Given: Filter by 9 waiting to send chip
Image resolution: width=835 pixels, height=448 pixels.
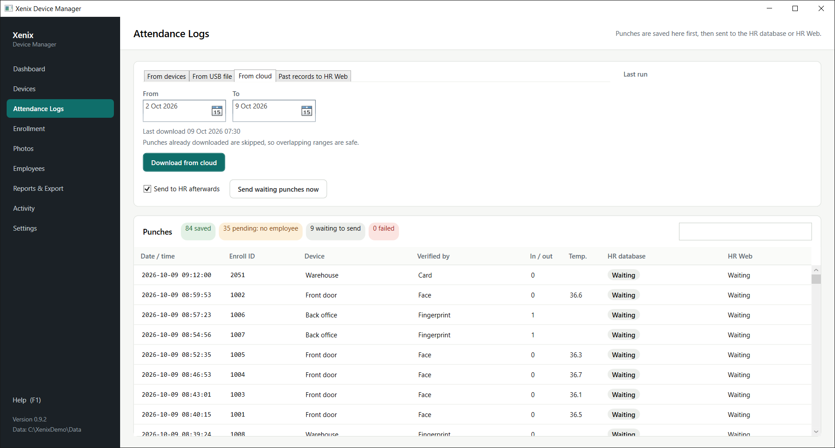Looking at the screenshot, I should click(336, 232).
